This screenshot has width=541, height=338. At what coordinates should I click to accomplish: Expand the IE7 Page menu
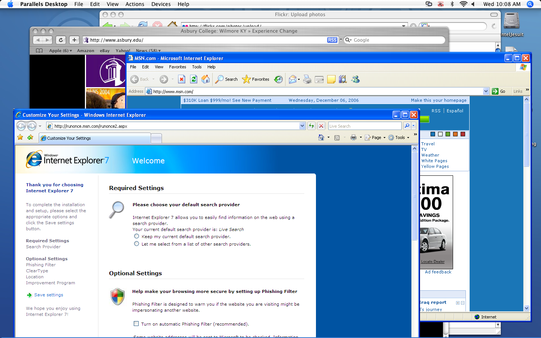pyautogui.click(x=375, y=137)
